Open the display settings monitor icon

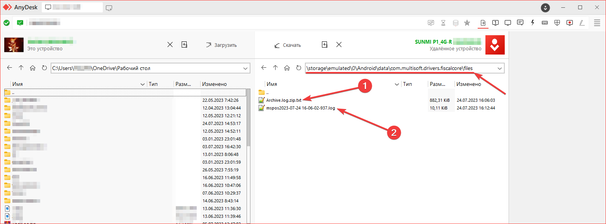(508, 23)
